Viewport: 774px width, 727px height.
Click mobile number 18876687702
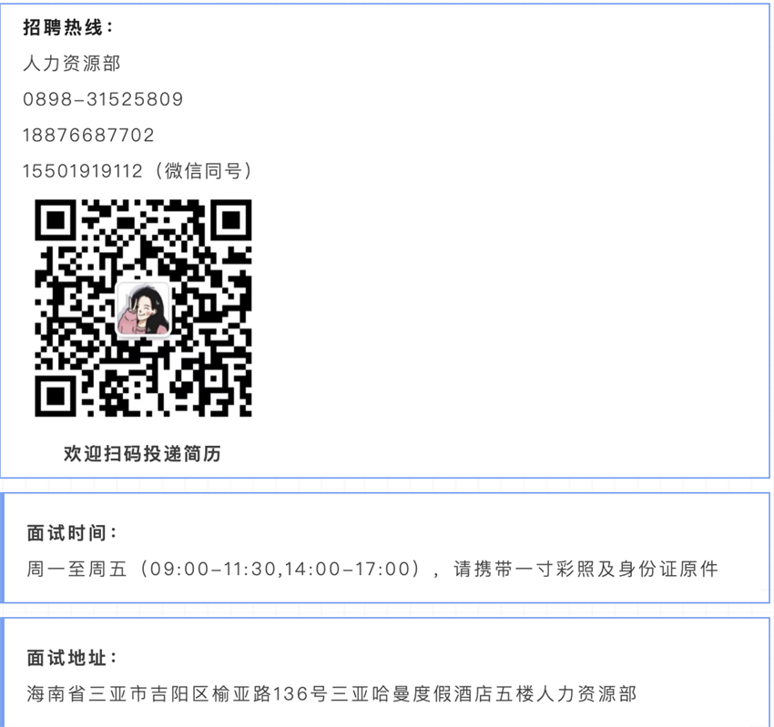(x=89, y=136)
